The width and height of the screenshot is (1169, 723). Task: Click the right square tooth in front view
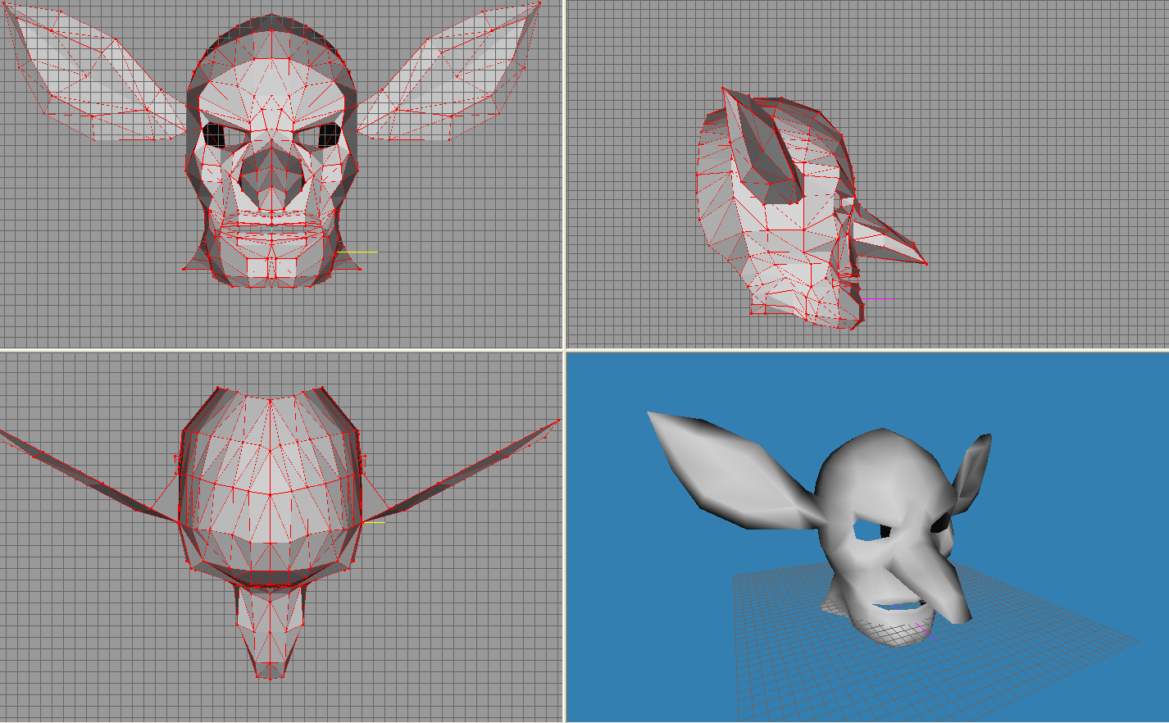[x=286, y=267]
